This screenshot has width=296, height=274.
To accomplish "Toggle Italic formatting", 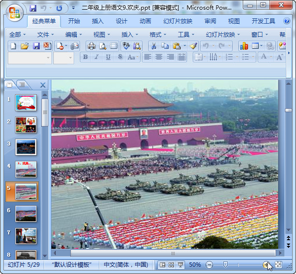I will coord(97,57).
